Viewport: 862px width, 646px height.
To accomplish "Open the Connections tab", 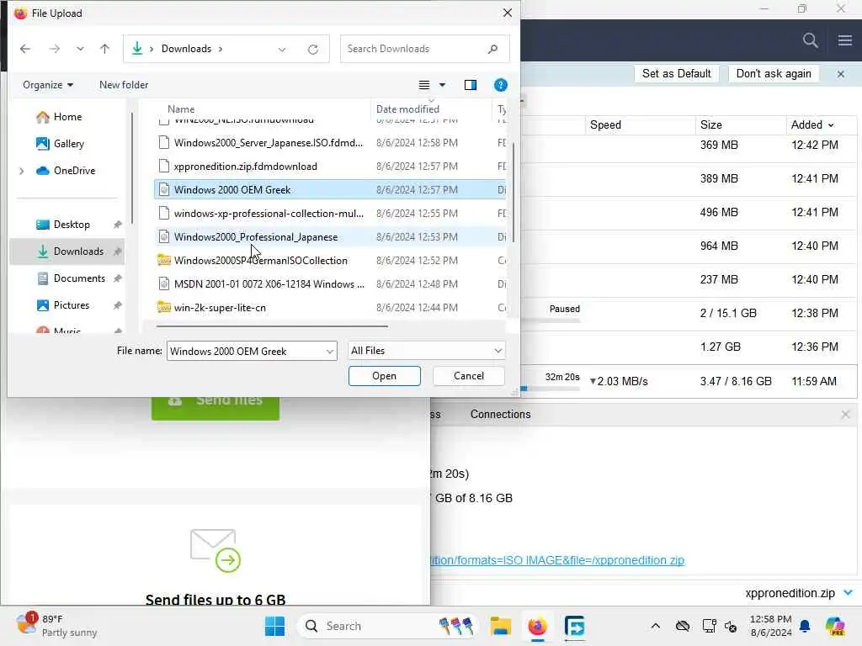I will click(x=500, y=415).
